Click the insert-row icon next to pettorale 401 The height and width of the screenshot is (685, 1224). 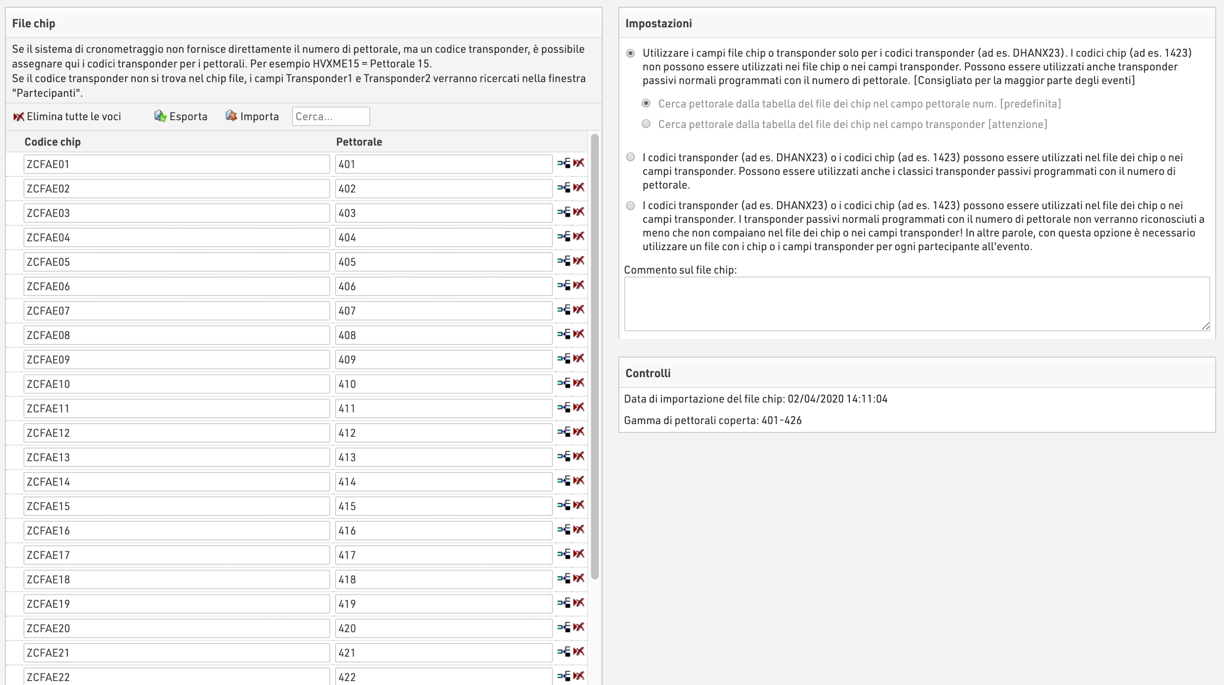(564, 163)
